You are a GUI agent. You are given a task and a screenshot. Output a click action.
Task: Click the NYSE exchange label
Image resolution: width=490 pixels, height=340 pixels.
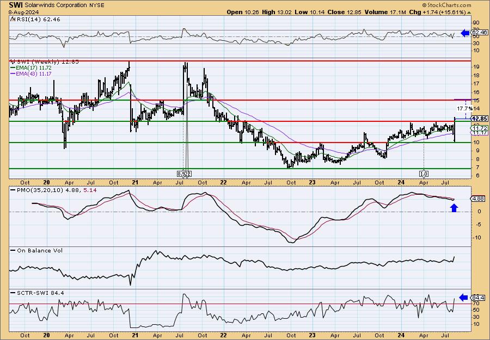[96, 5]
